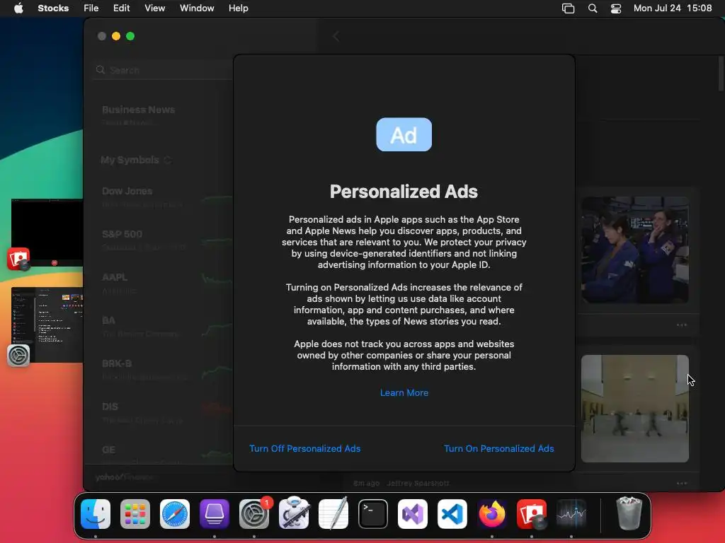
Task: Open Photo Booth from the Dock
Action: point(532,514)
